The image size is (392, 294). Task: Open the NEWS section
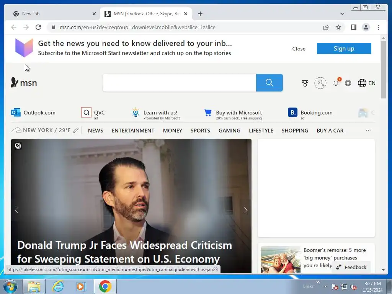pos(95,131)
